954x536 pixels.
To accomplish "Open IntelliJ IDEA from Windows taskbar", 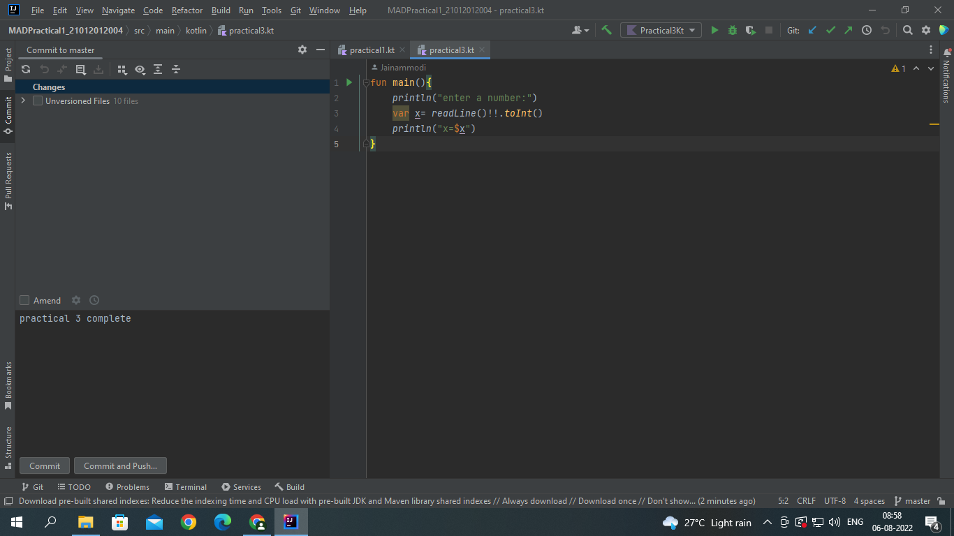I will [291, 522].
